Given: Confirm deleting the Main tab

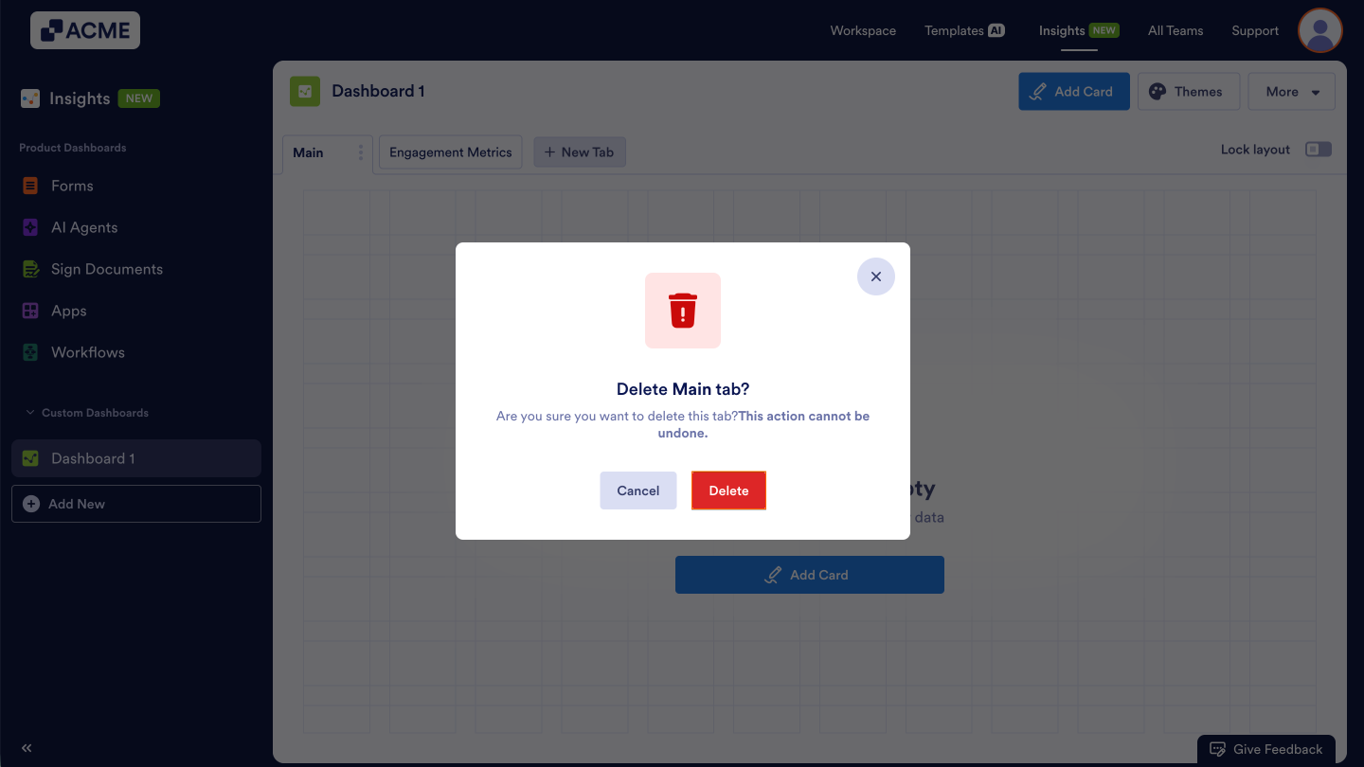Looking at the screenshot, I should (x=728, y=491).
